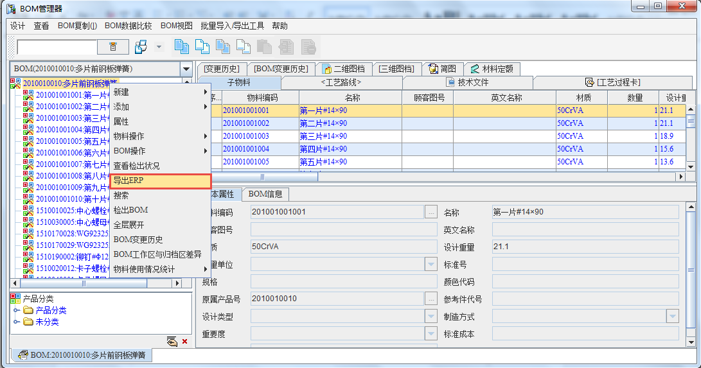Open the 重要度 dropdown
This screenshot has height=368, width=701.
(x=431, y=333)
